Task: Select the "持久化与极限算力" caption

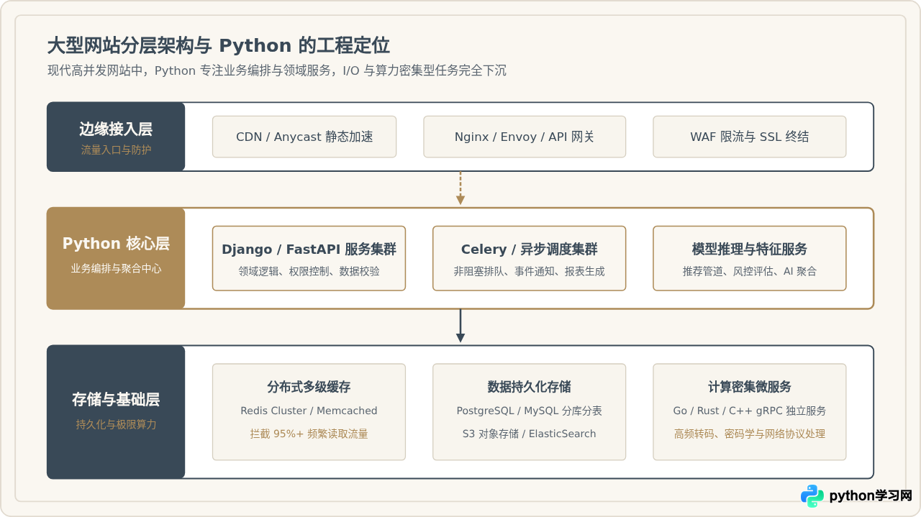Action: (116, 424)
